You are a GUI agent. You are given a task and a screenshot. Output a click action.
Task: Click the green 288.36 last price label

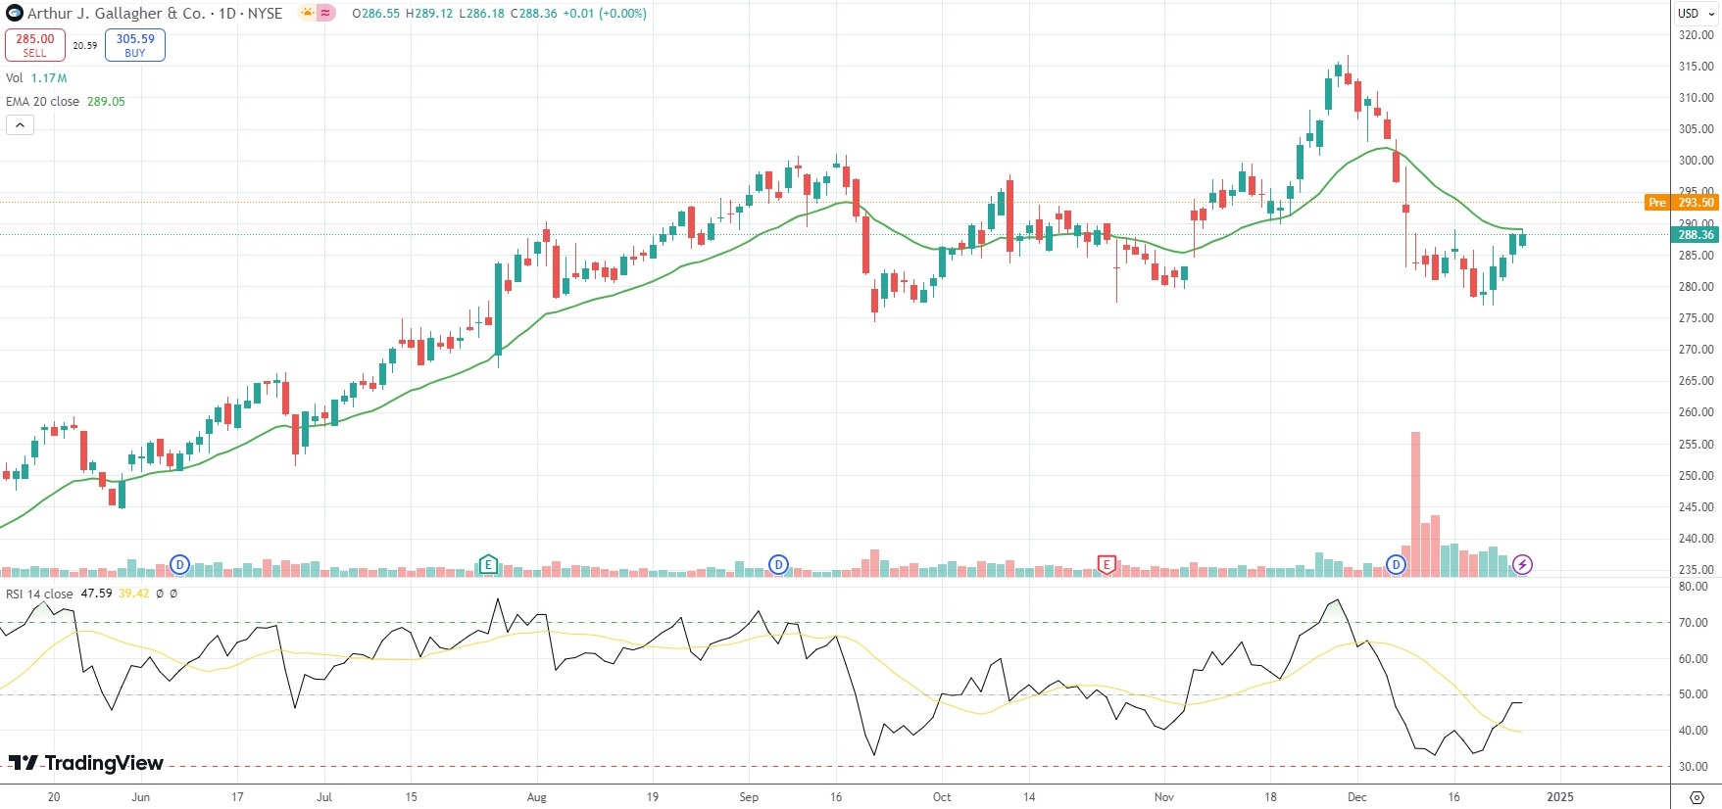[x=1696, y=235]
